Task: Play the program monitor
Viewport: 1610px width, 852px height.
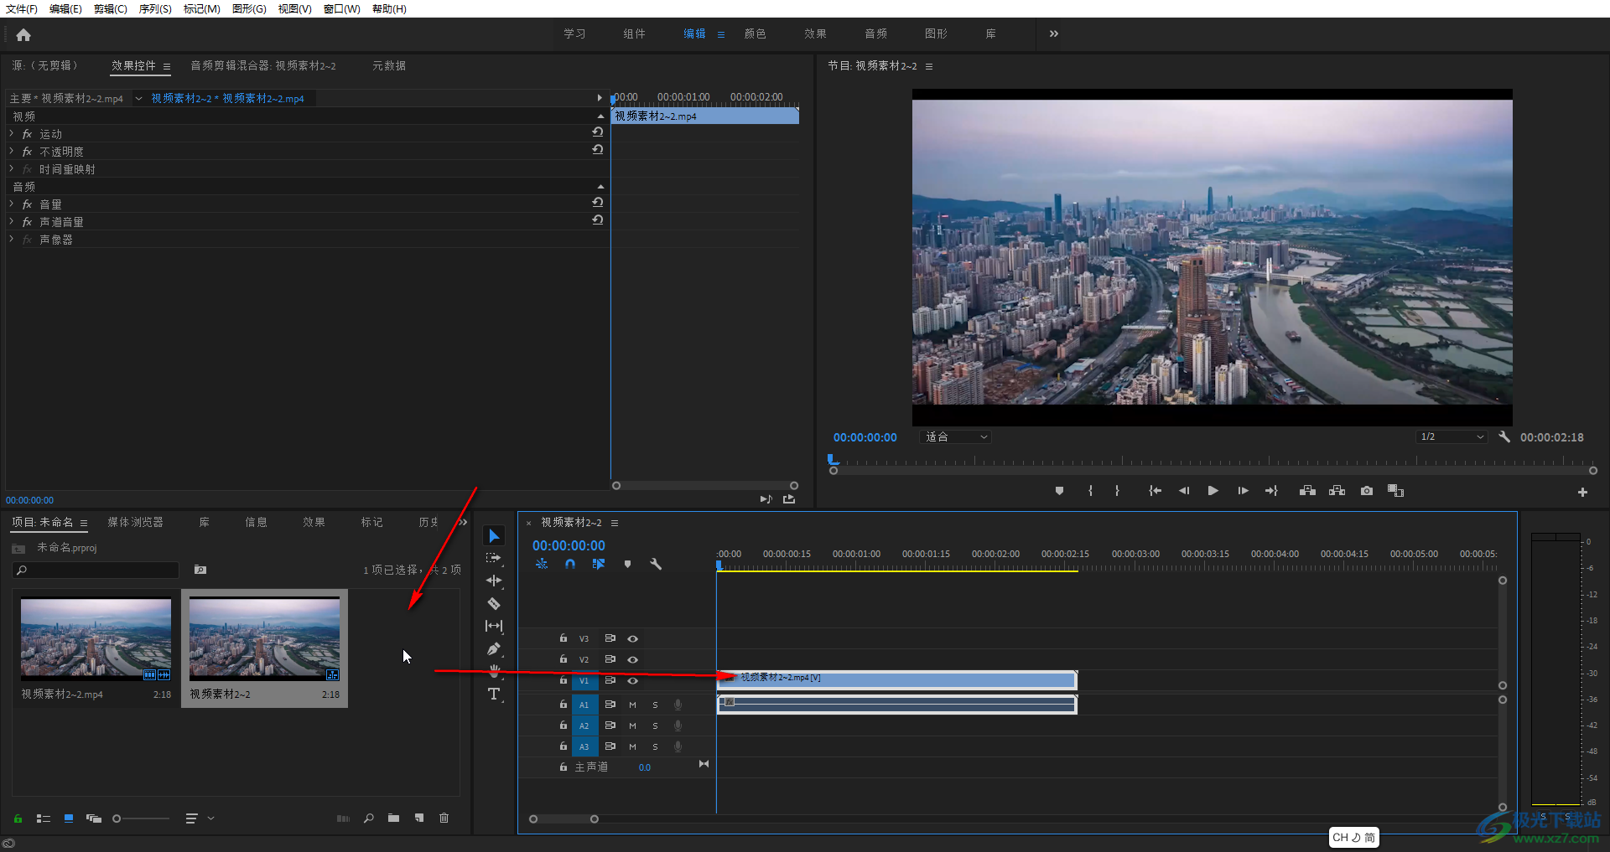Action: click(x=1213, y=491)
